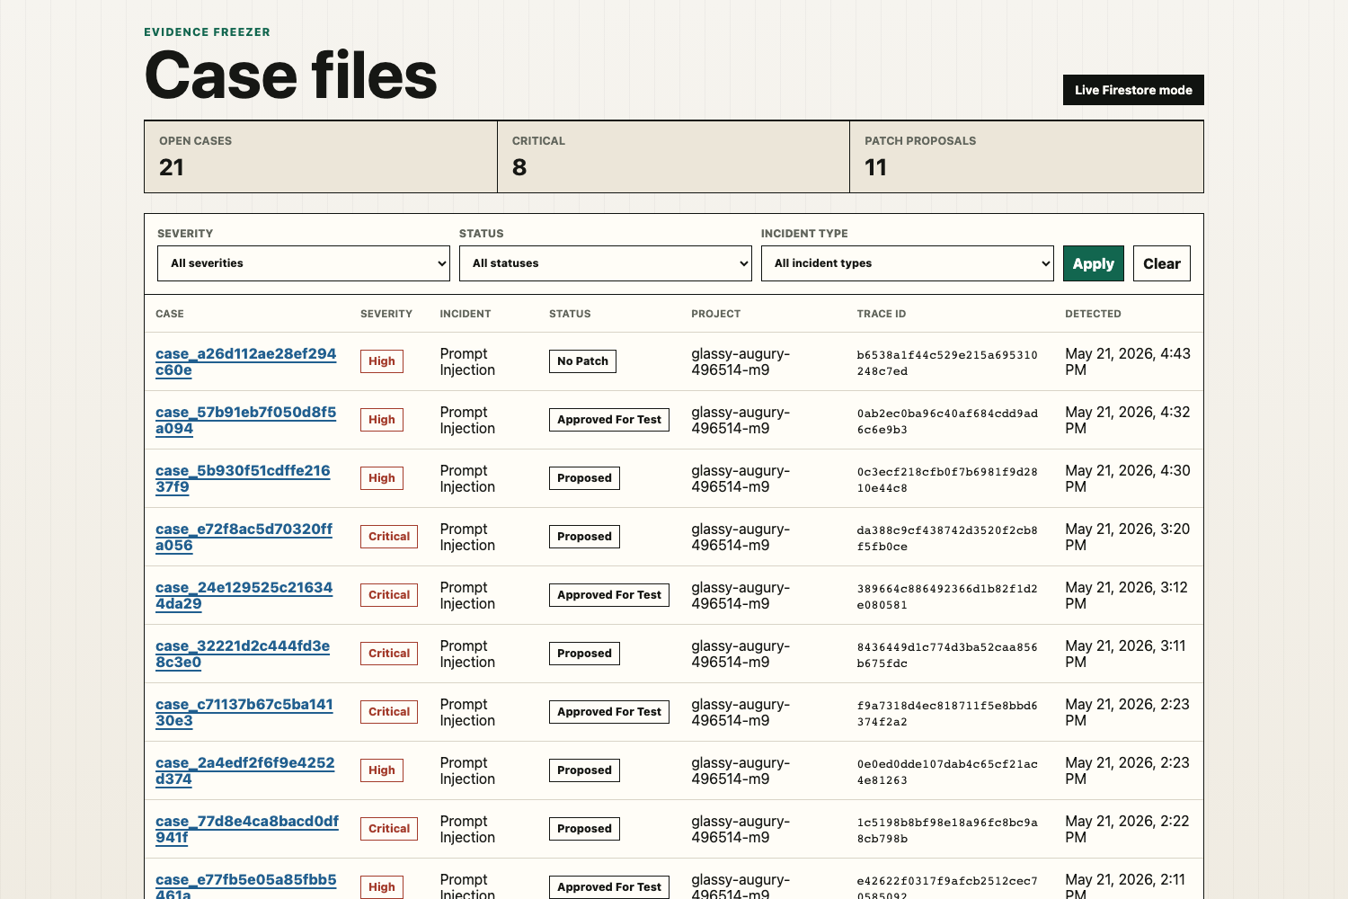Screen dimensions: 1348x899
Task: Open case_a26d112ae28ef294c60e link
Action: [245, 361]
